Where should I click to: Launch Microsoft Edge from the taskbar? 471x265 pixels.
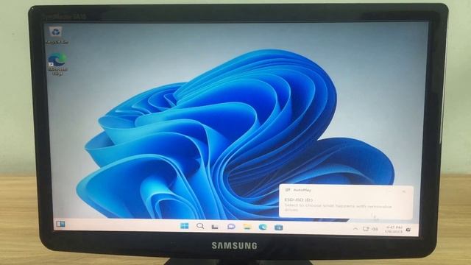coord(263,227)
